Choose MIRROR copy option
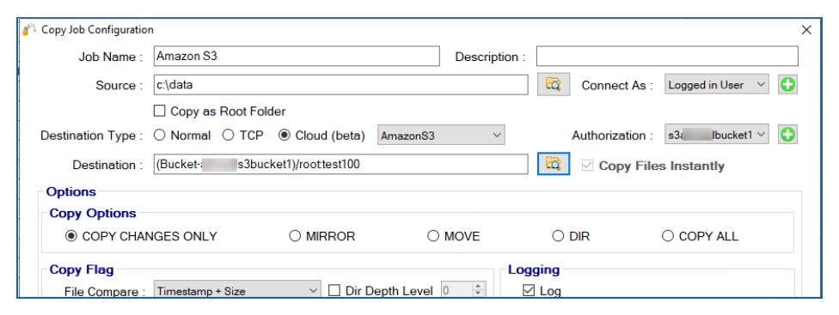 (x=294, y=236)
